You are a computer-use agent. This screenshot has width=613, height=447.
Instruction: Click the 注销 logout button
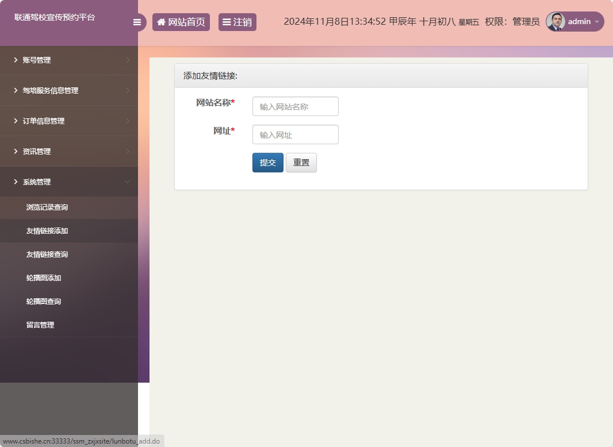pos(237,22)
